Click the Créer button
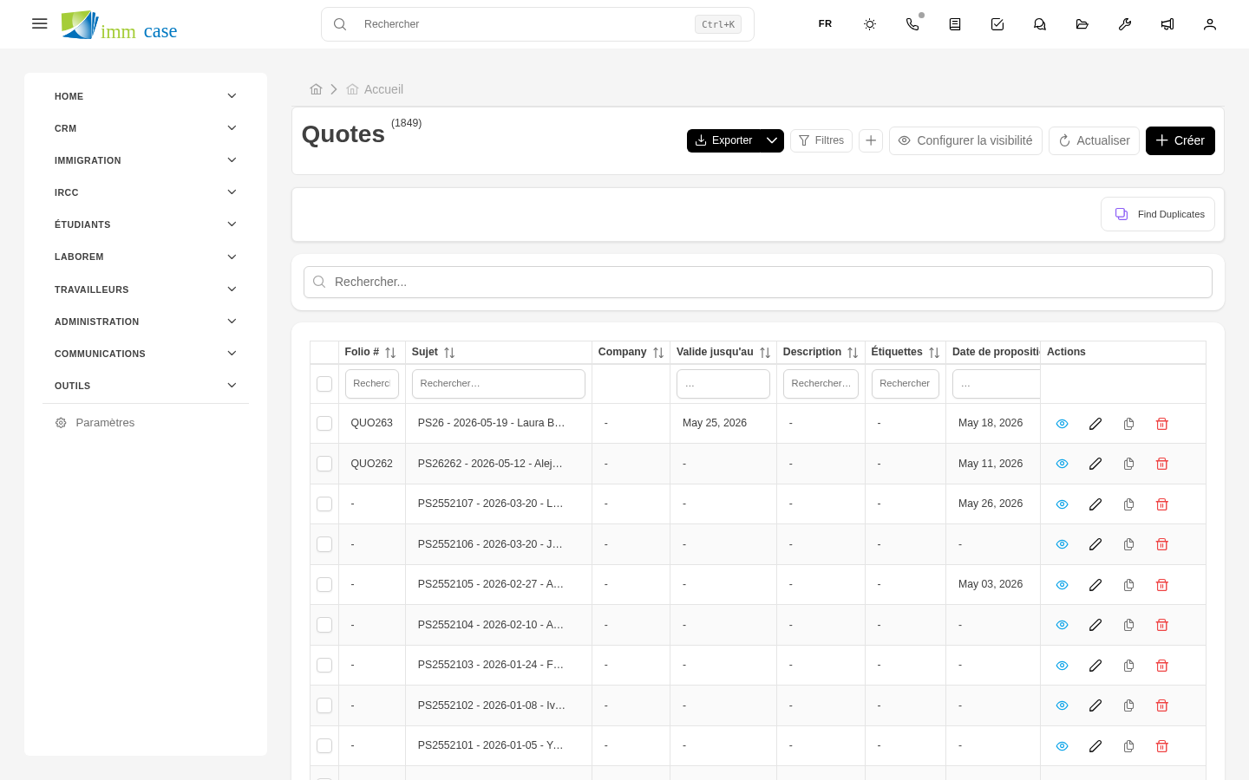Screen dimensions: 1249x780 tap(1180, 140)
